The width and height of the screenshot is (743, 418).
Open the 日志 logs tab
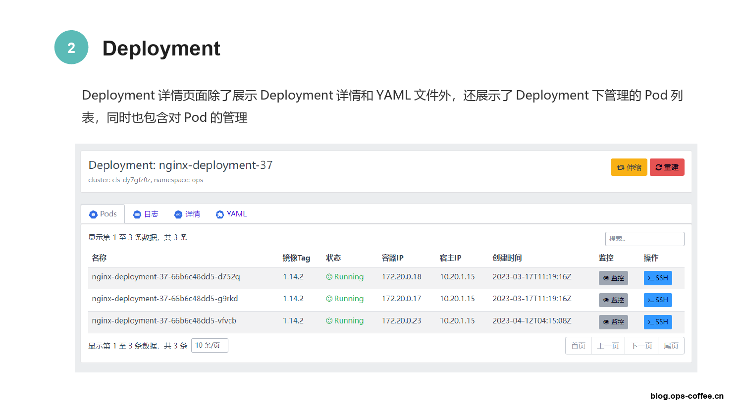(146, 214)
